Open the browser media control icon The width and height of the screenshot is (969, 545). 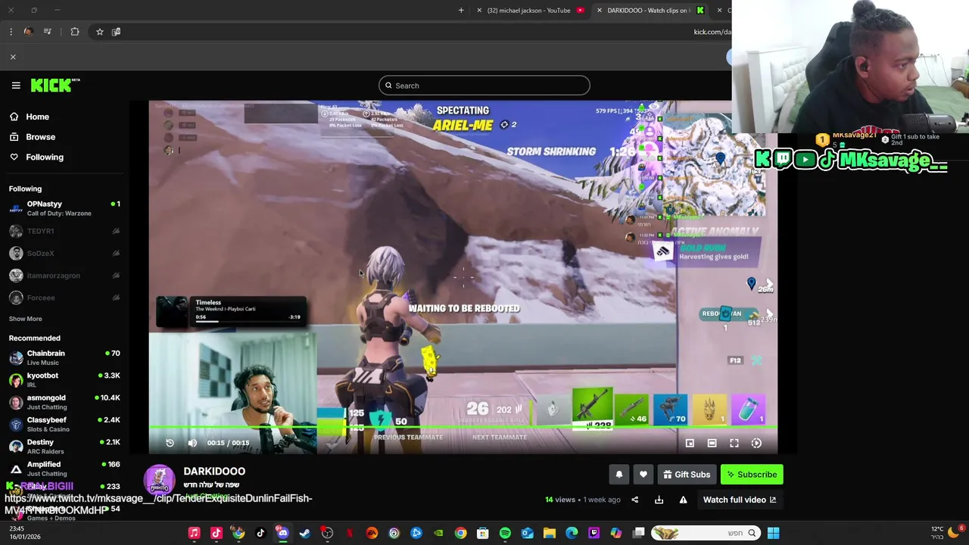click(48, 32)
